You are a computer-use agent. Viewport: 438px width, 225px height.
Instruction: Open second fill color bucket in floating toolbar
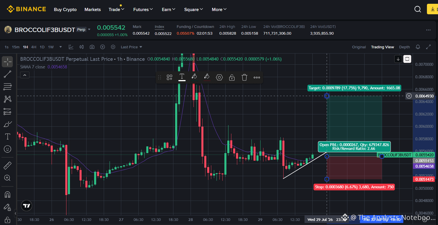207,77
